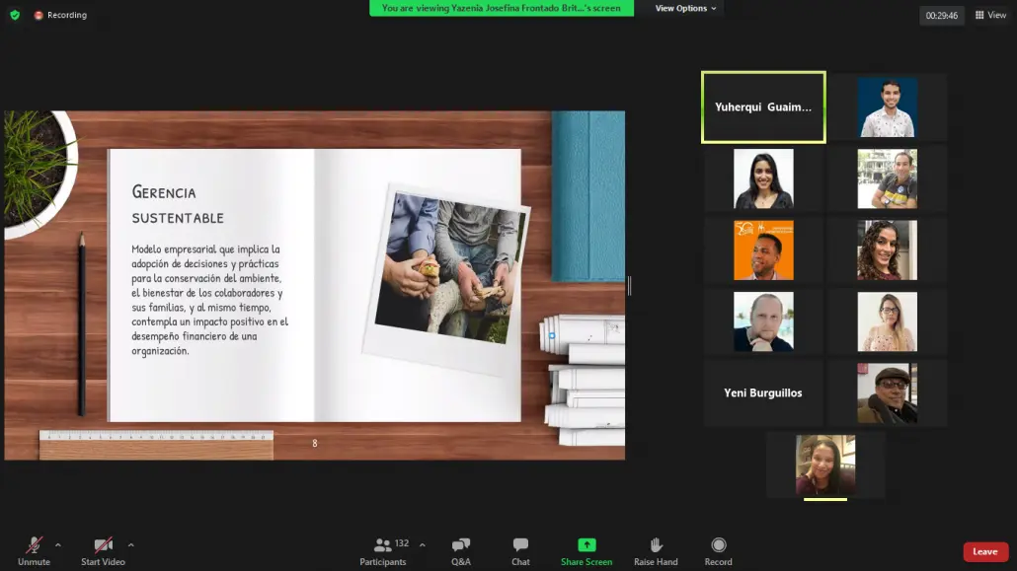The height and width of the screenshot is (571, 1017).
Task: Click the green screen-sharing notification banner
Action: tap(502, 8)
